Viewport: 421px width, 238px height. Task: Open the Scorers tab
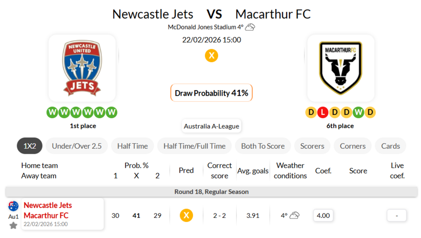tap(312, 146)
